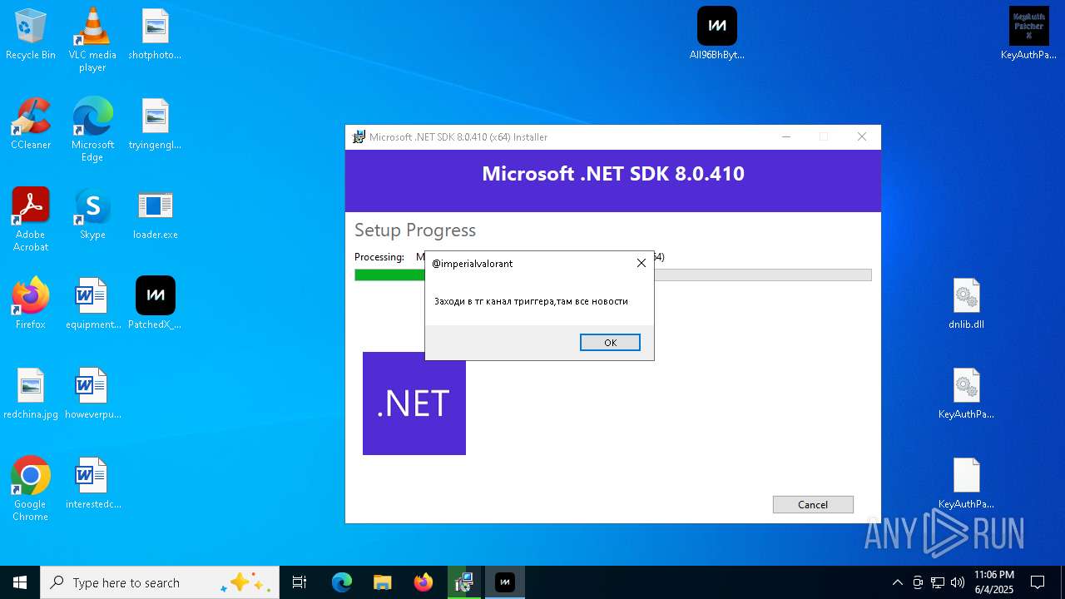Select redchina.jpg image file

click(x=31, y=394)
